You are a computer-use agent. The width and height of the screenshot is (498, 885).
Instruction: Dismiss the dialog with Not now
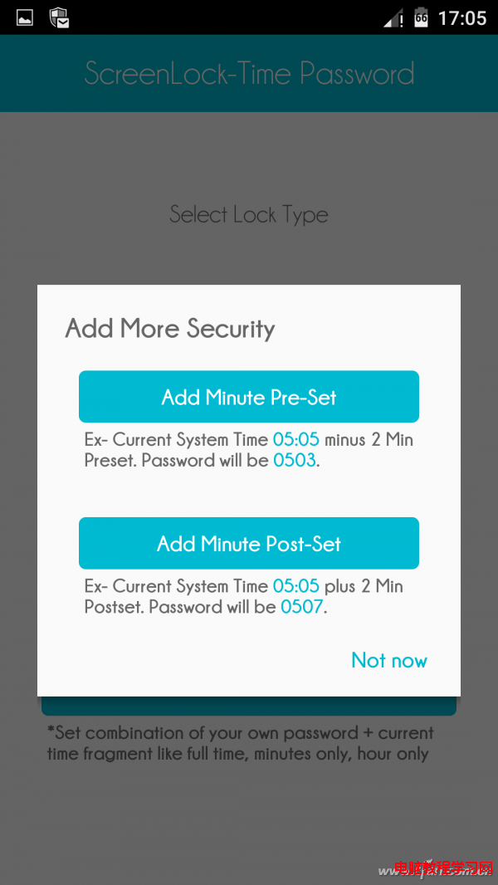click(389, 661)
